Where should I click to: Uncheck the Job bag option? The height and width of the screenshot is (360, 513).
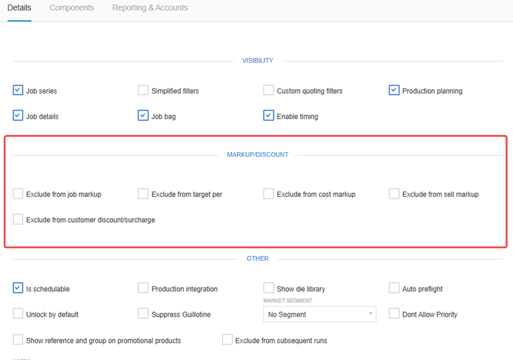(144, 116)
